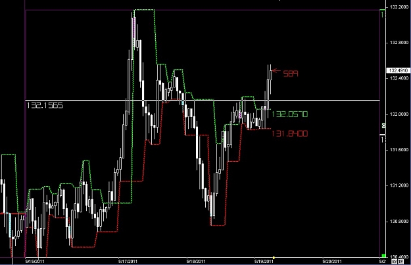Click the 132.0000 price axis label
411x265 pixels.
399,114
